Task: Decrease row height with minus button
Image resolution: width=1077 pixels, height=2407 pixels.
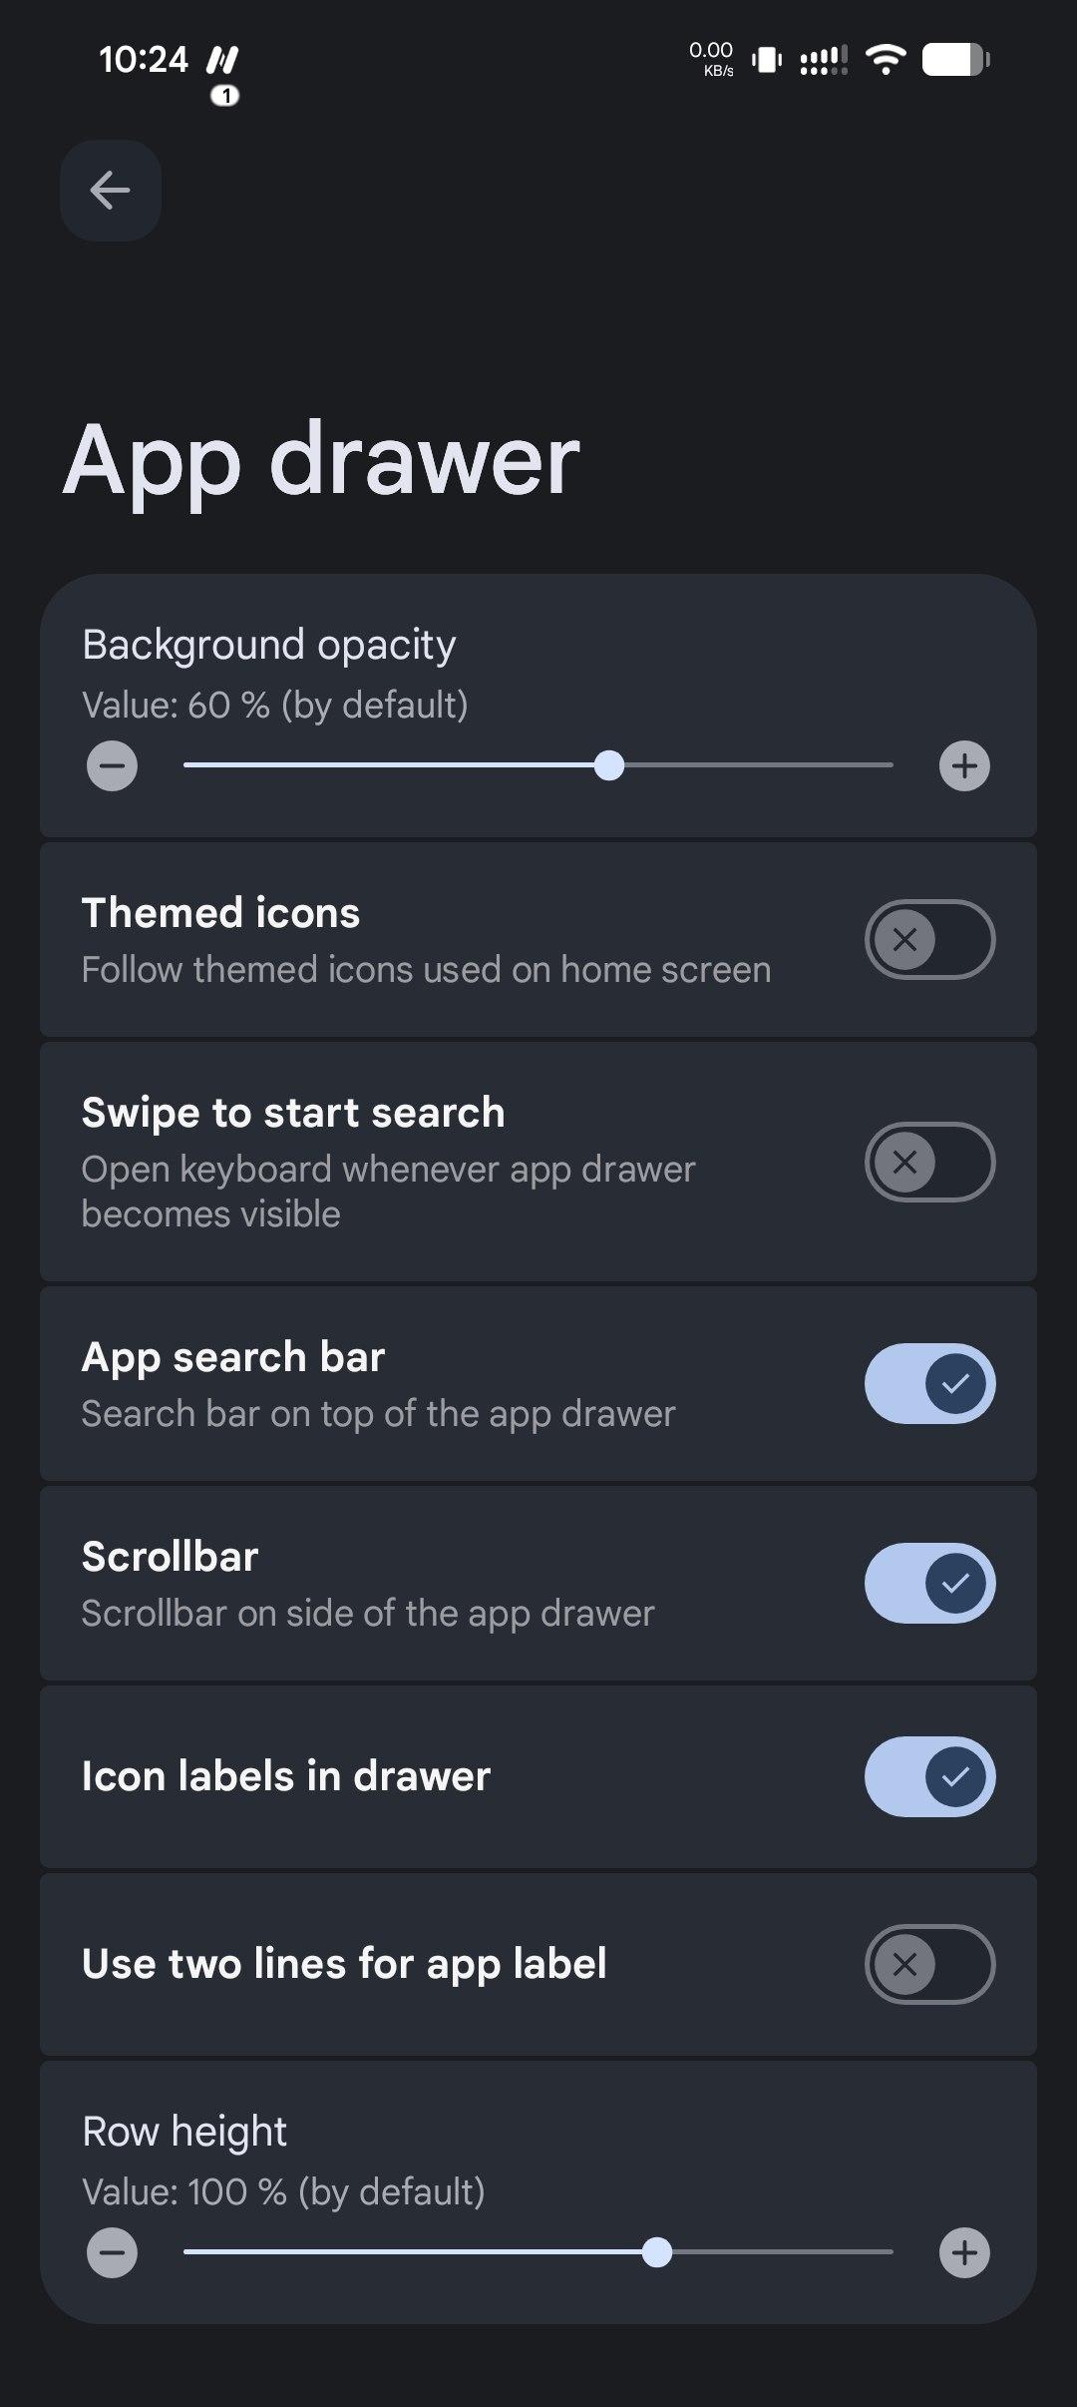Action: coord(112,2252)
